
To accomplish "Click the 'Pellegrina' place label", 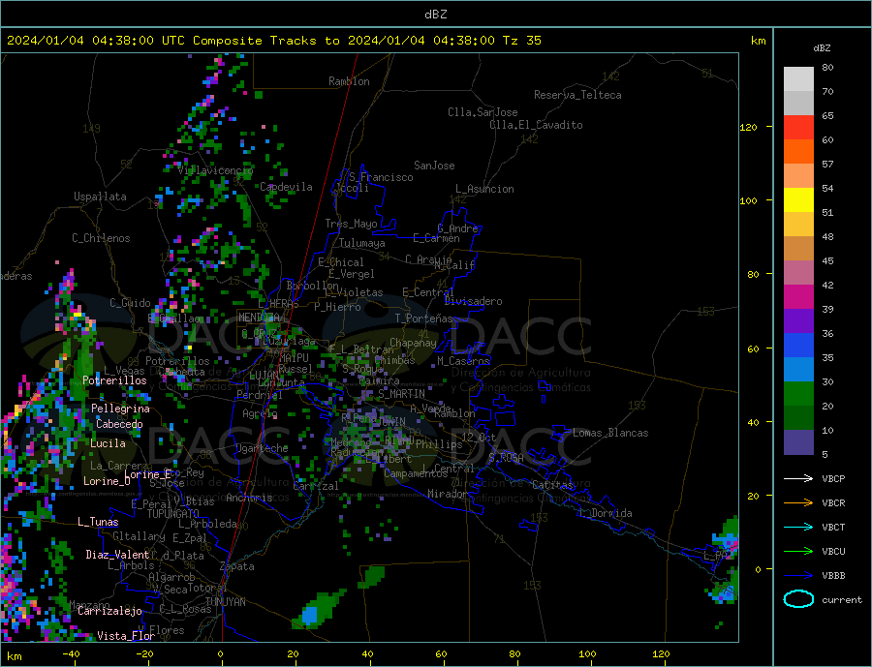I will pyautogui.click(x=121, y=409).
